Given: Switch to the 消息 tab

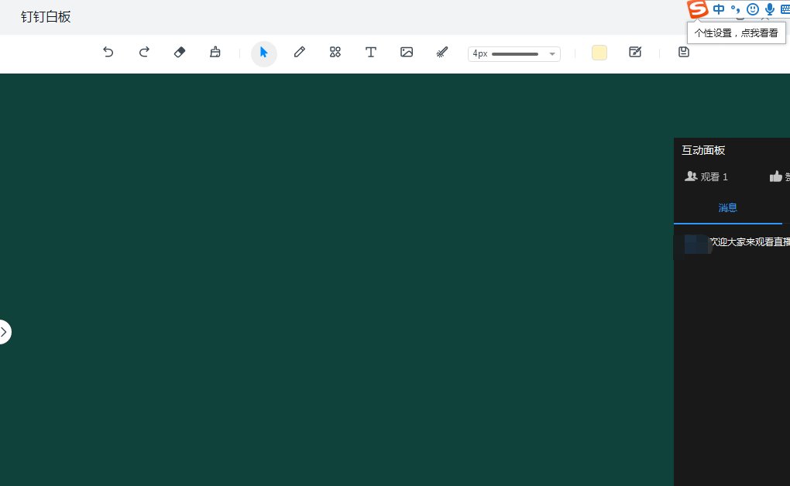Looking at the screenshot, I should [x=727, y=207].
